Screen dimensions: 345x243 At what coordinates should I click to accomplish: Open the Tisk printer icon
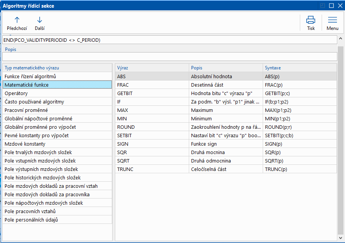point(311,20)
